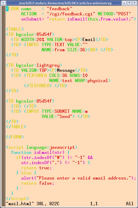Click the function isEmail(str) declaration
This screenshot has height=208, width=138.
click(x=38, y=153)
